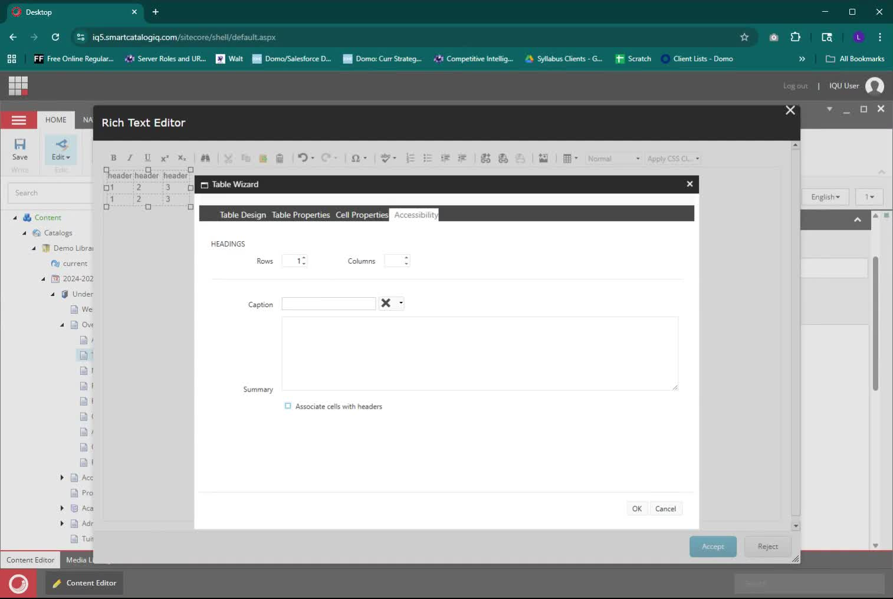Open the Scratch bookmark

click(633, 59)
